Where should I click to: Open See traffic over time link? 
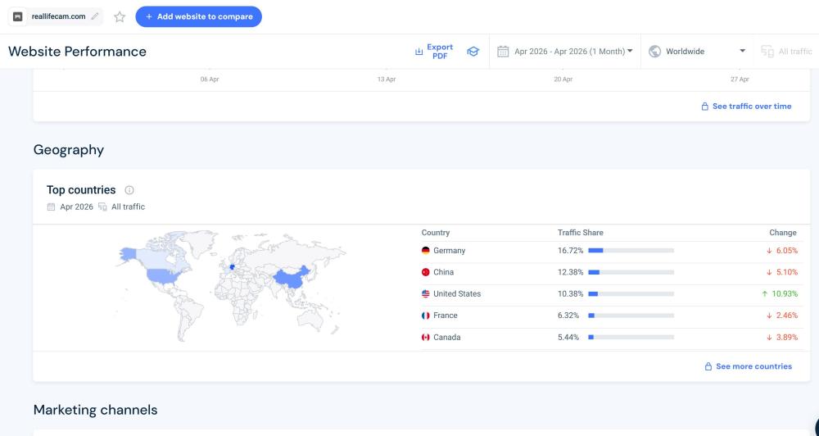tap(746, 106)
